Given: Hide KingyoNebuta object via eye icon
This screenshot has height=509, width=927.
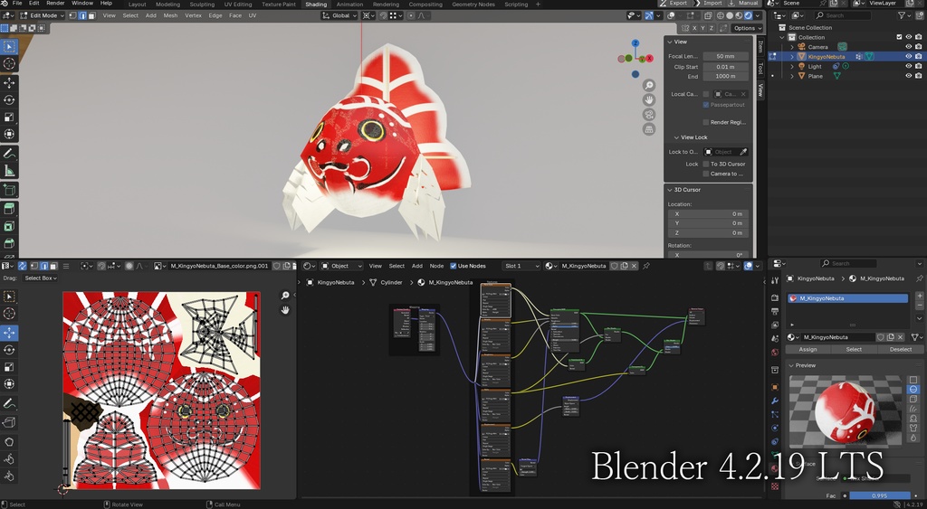Looking at the screenshot, I should click(909, 57).
